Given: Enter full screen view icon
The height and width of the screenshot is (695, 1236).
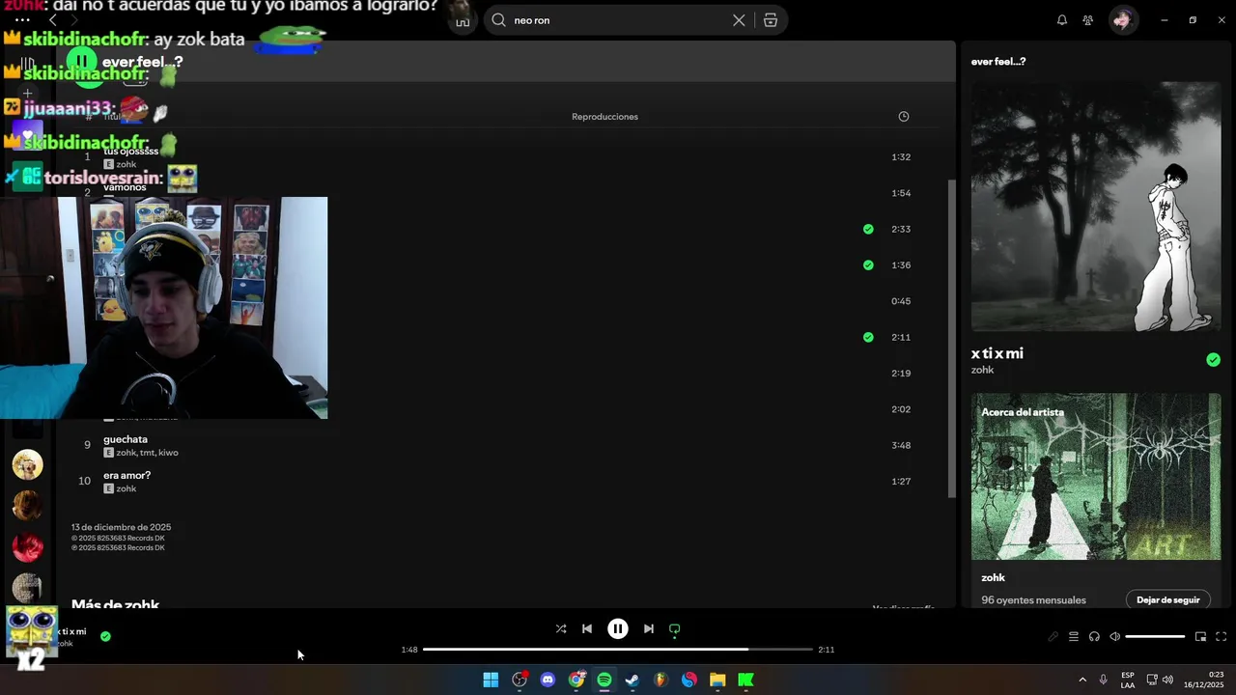Looking at the screenshot, I should [1222, 637].
